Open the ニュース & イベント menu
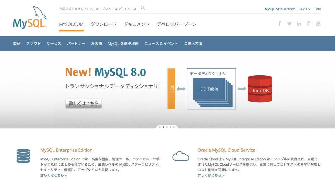 pyautogui.click(x=161, y=43)
